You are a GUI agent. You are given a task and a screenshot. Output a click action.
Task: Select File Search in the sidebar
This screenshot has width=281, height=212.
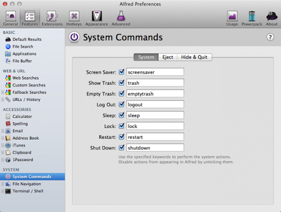(x=23, y=46)
